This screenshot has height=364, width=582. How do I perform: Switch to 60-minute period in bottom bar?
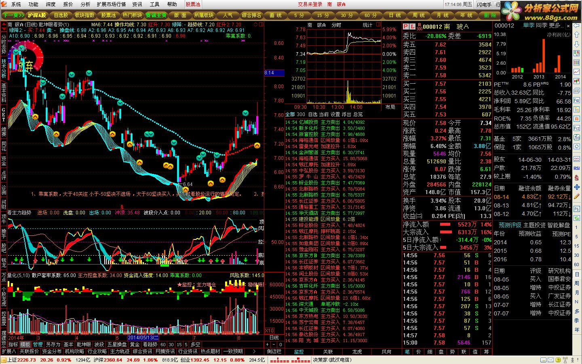point(163,345)
